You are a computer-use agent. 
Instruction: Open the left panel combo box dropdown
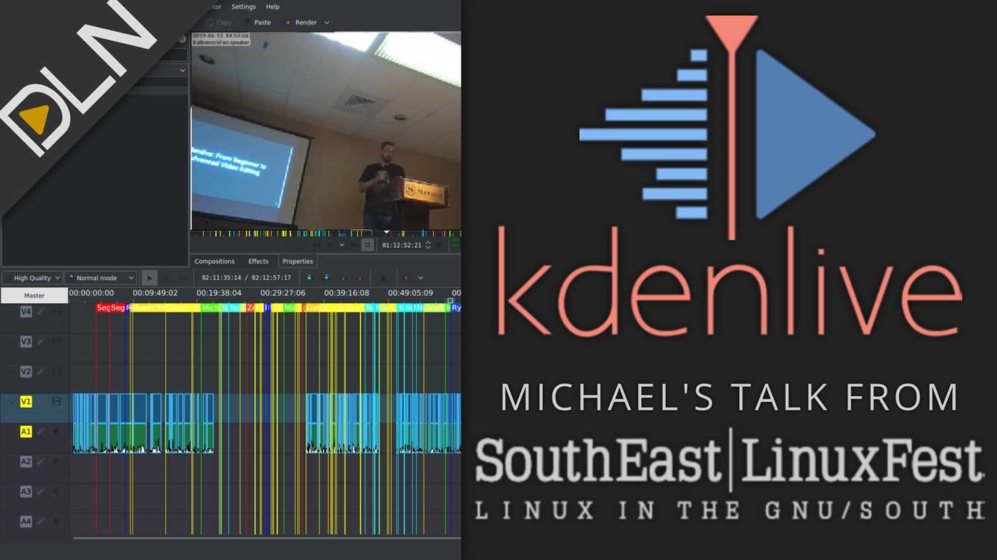(x=182, y=70)
